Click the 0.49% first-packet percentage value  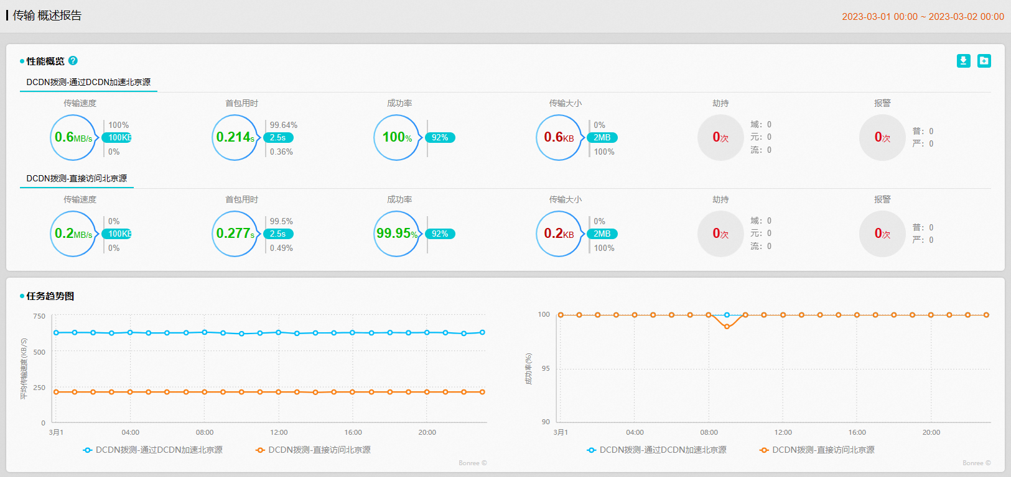[x=281, y=248]
